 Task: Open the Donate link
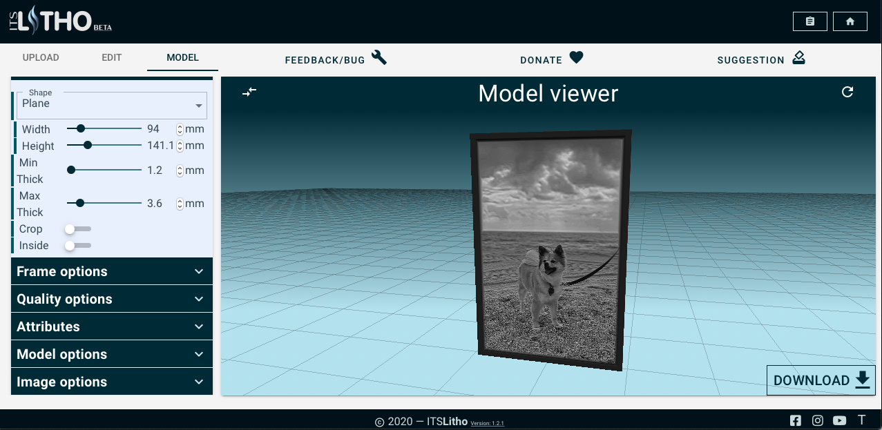point(552,58)
